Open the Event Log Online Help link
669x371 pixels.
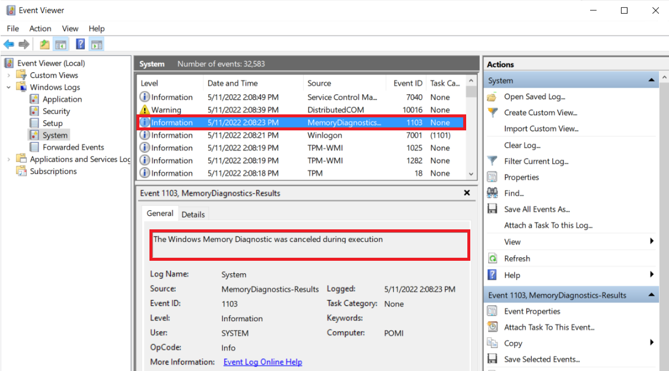(x=263, y=362)
